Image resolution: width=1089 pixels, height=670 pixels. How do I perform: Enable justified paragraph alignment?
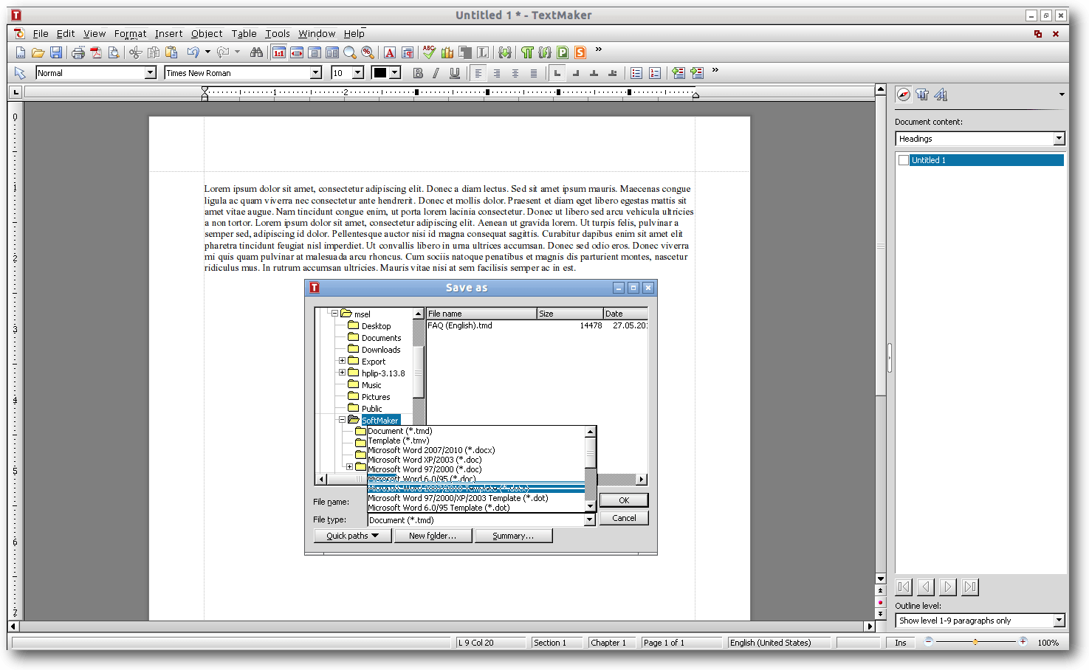pyautogui.click(x=533, y=73)
